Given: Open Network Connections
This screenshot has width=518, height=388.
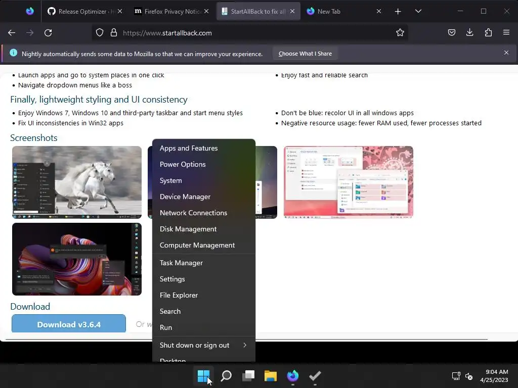Looking at the screenshot, I should 203,213.
